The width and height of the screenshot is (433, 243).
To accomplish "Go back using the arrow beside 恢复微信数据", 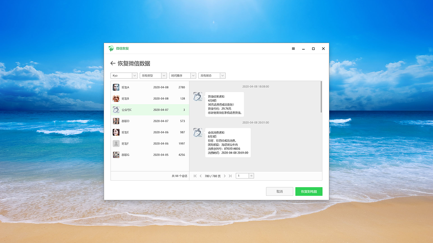I will (x=113, y=63).
